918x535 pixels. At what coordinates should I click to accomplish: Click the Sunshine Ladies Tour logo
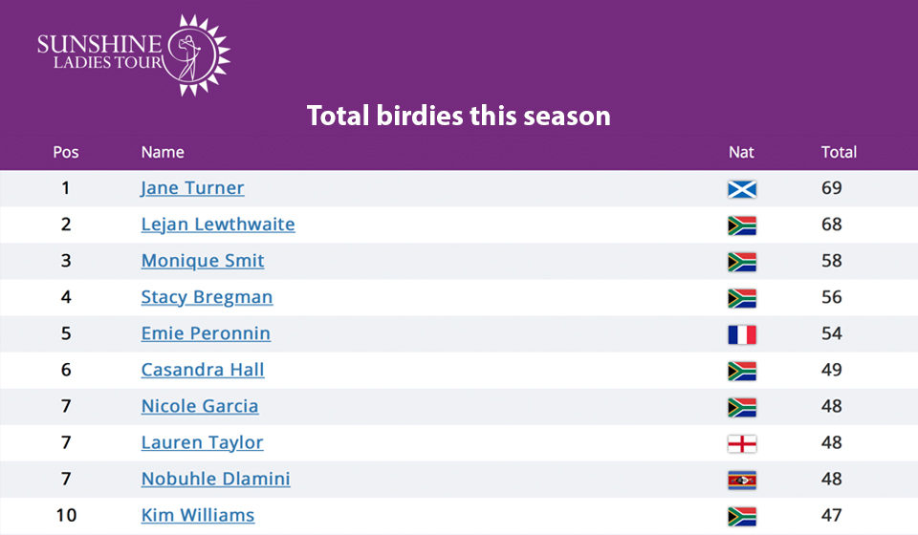134,55
